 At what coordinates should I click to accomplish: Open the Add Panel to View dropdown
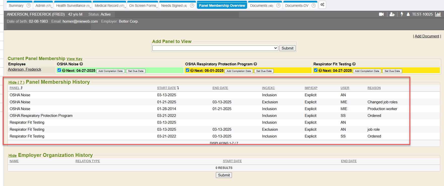coord(215,48)
